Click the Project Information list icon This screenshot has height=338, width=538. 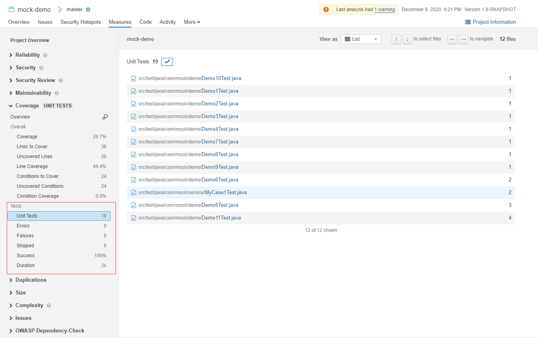468,22
